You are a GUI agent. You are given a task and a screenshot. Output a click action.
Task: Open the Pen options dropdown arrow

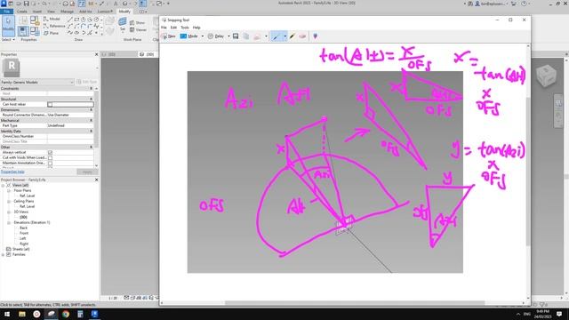(284, 36)
